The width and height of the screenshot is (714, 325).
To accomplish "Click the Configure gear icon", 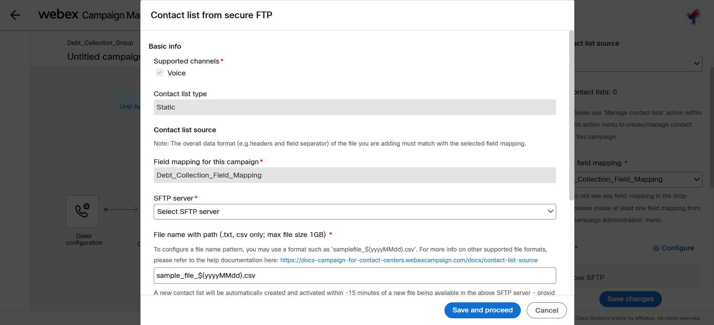I will (x=656, y=248).
